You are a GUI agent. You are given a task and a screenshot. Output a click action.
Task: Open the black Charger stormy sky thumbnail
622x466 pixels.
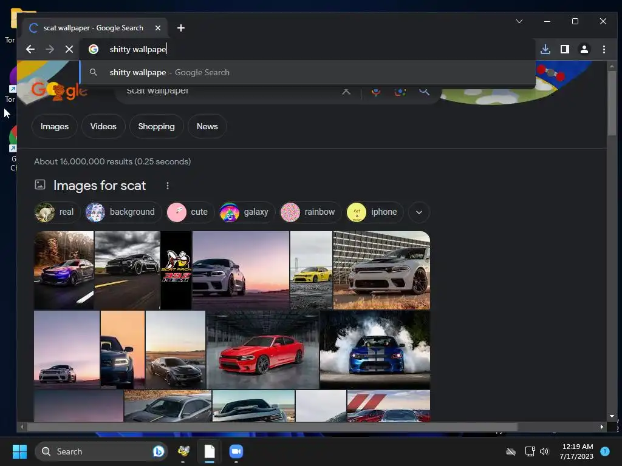(x=128, y=270)
